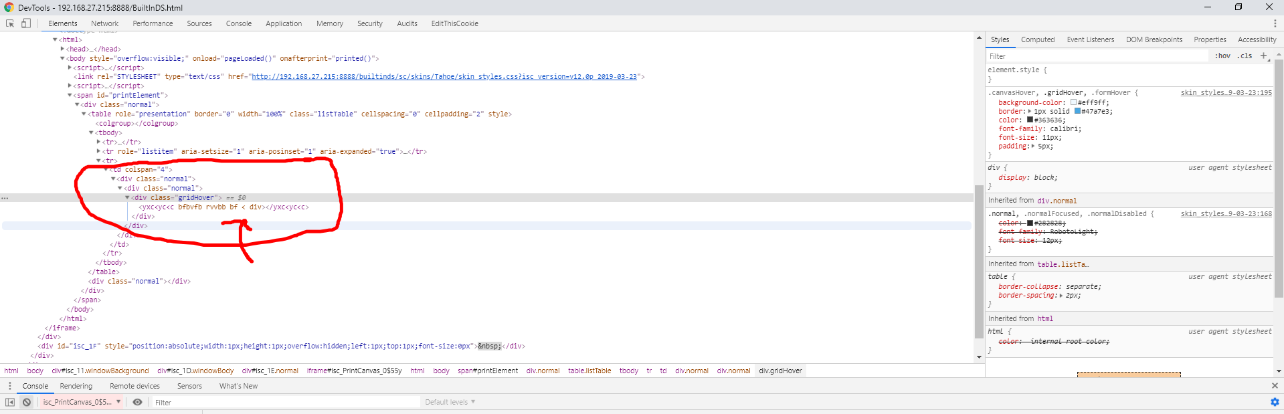Viewport: 1284px width, 414px height.
Task: Open the What's New drawer tab
Action: pos(238,386)
